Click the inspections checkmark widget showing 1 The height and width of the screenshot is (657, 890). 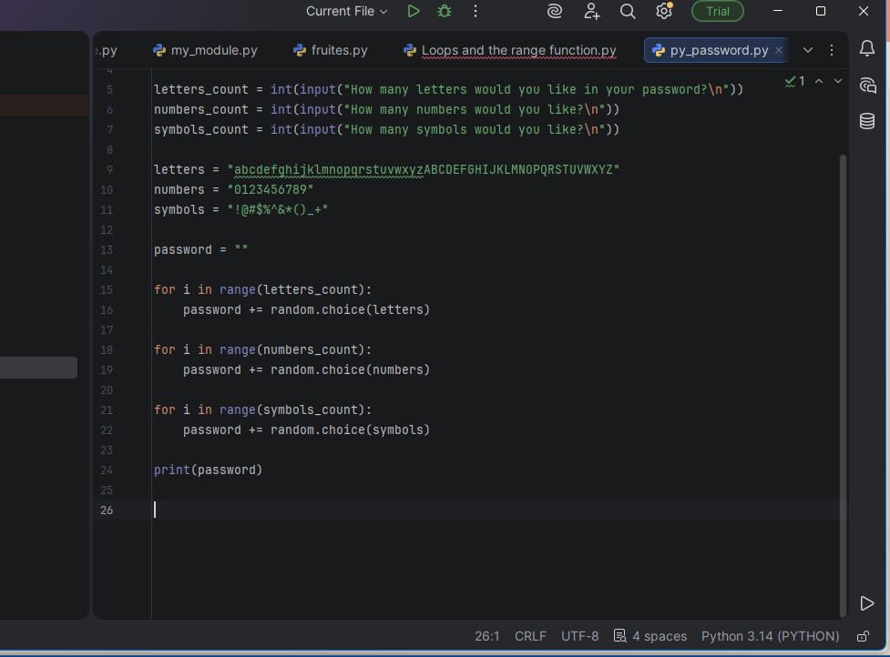tap(794, 82)
